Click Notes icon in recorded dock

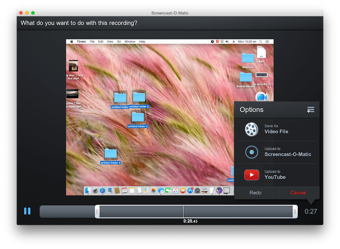(132, 190)
